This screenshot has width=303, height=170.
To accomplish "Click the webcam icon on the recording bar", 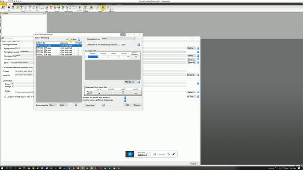I will (169, 154).
